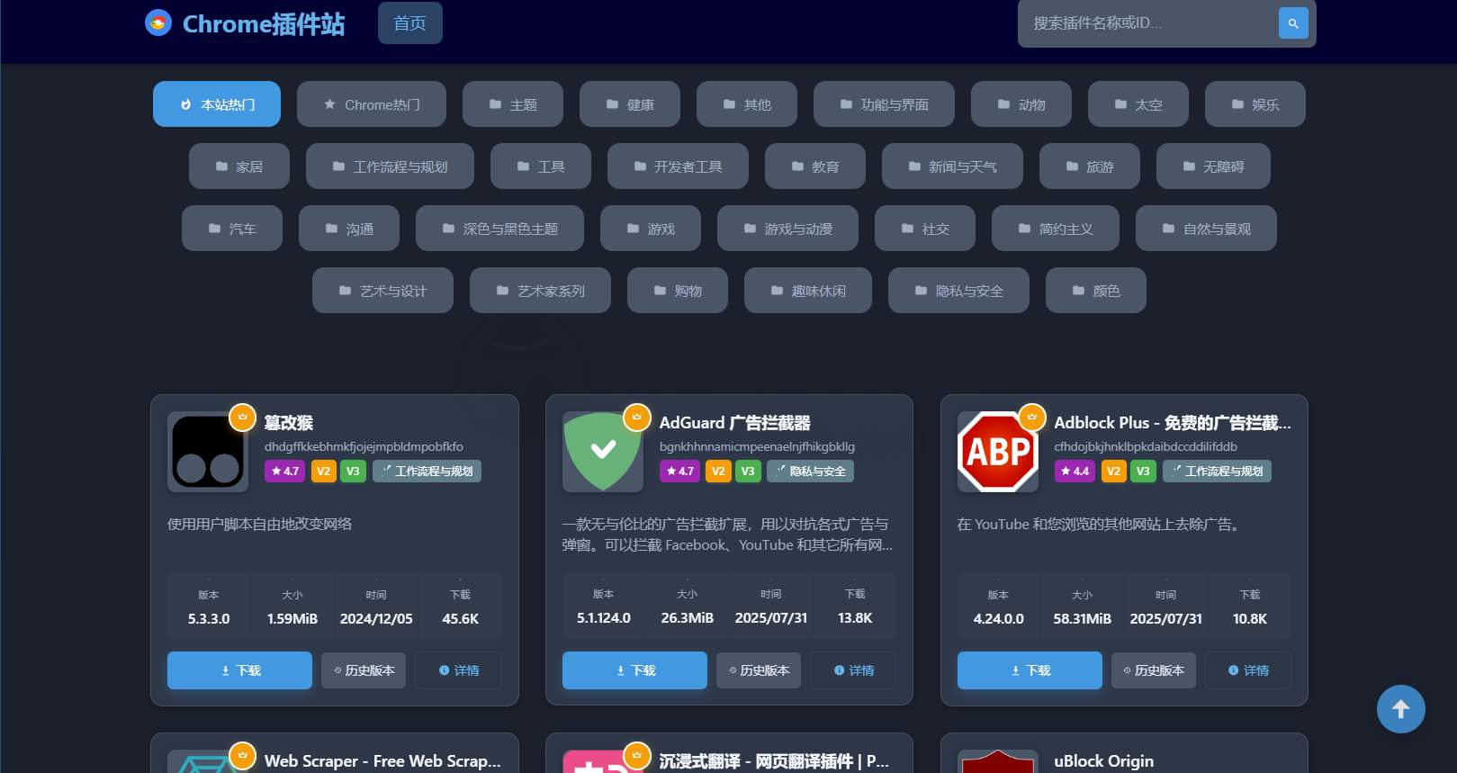Open the 太空 category
Screen dimensions: 1457x773
1138,104
